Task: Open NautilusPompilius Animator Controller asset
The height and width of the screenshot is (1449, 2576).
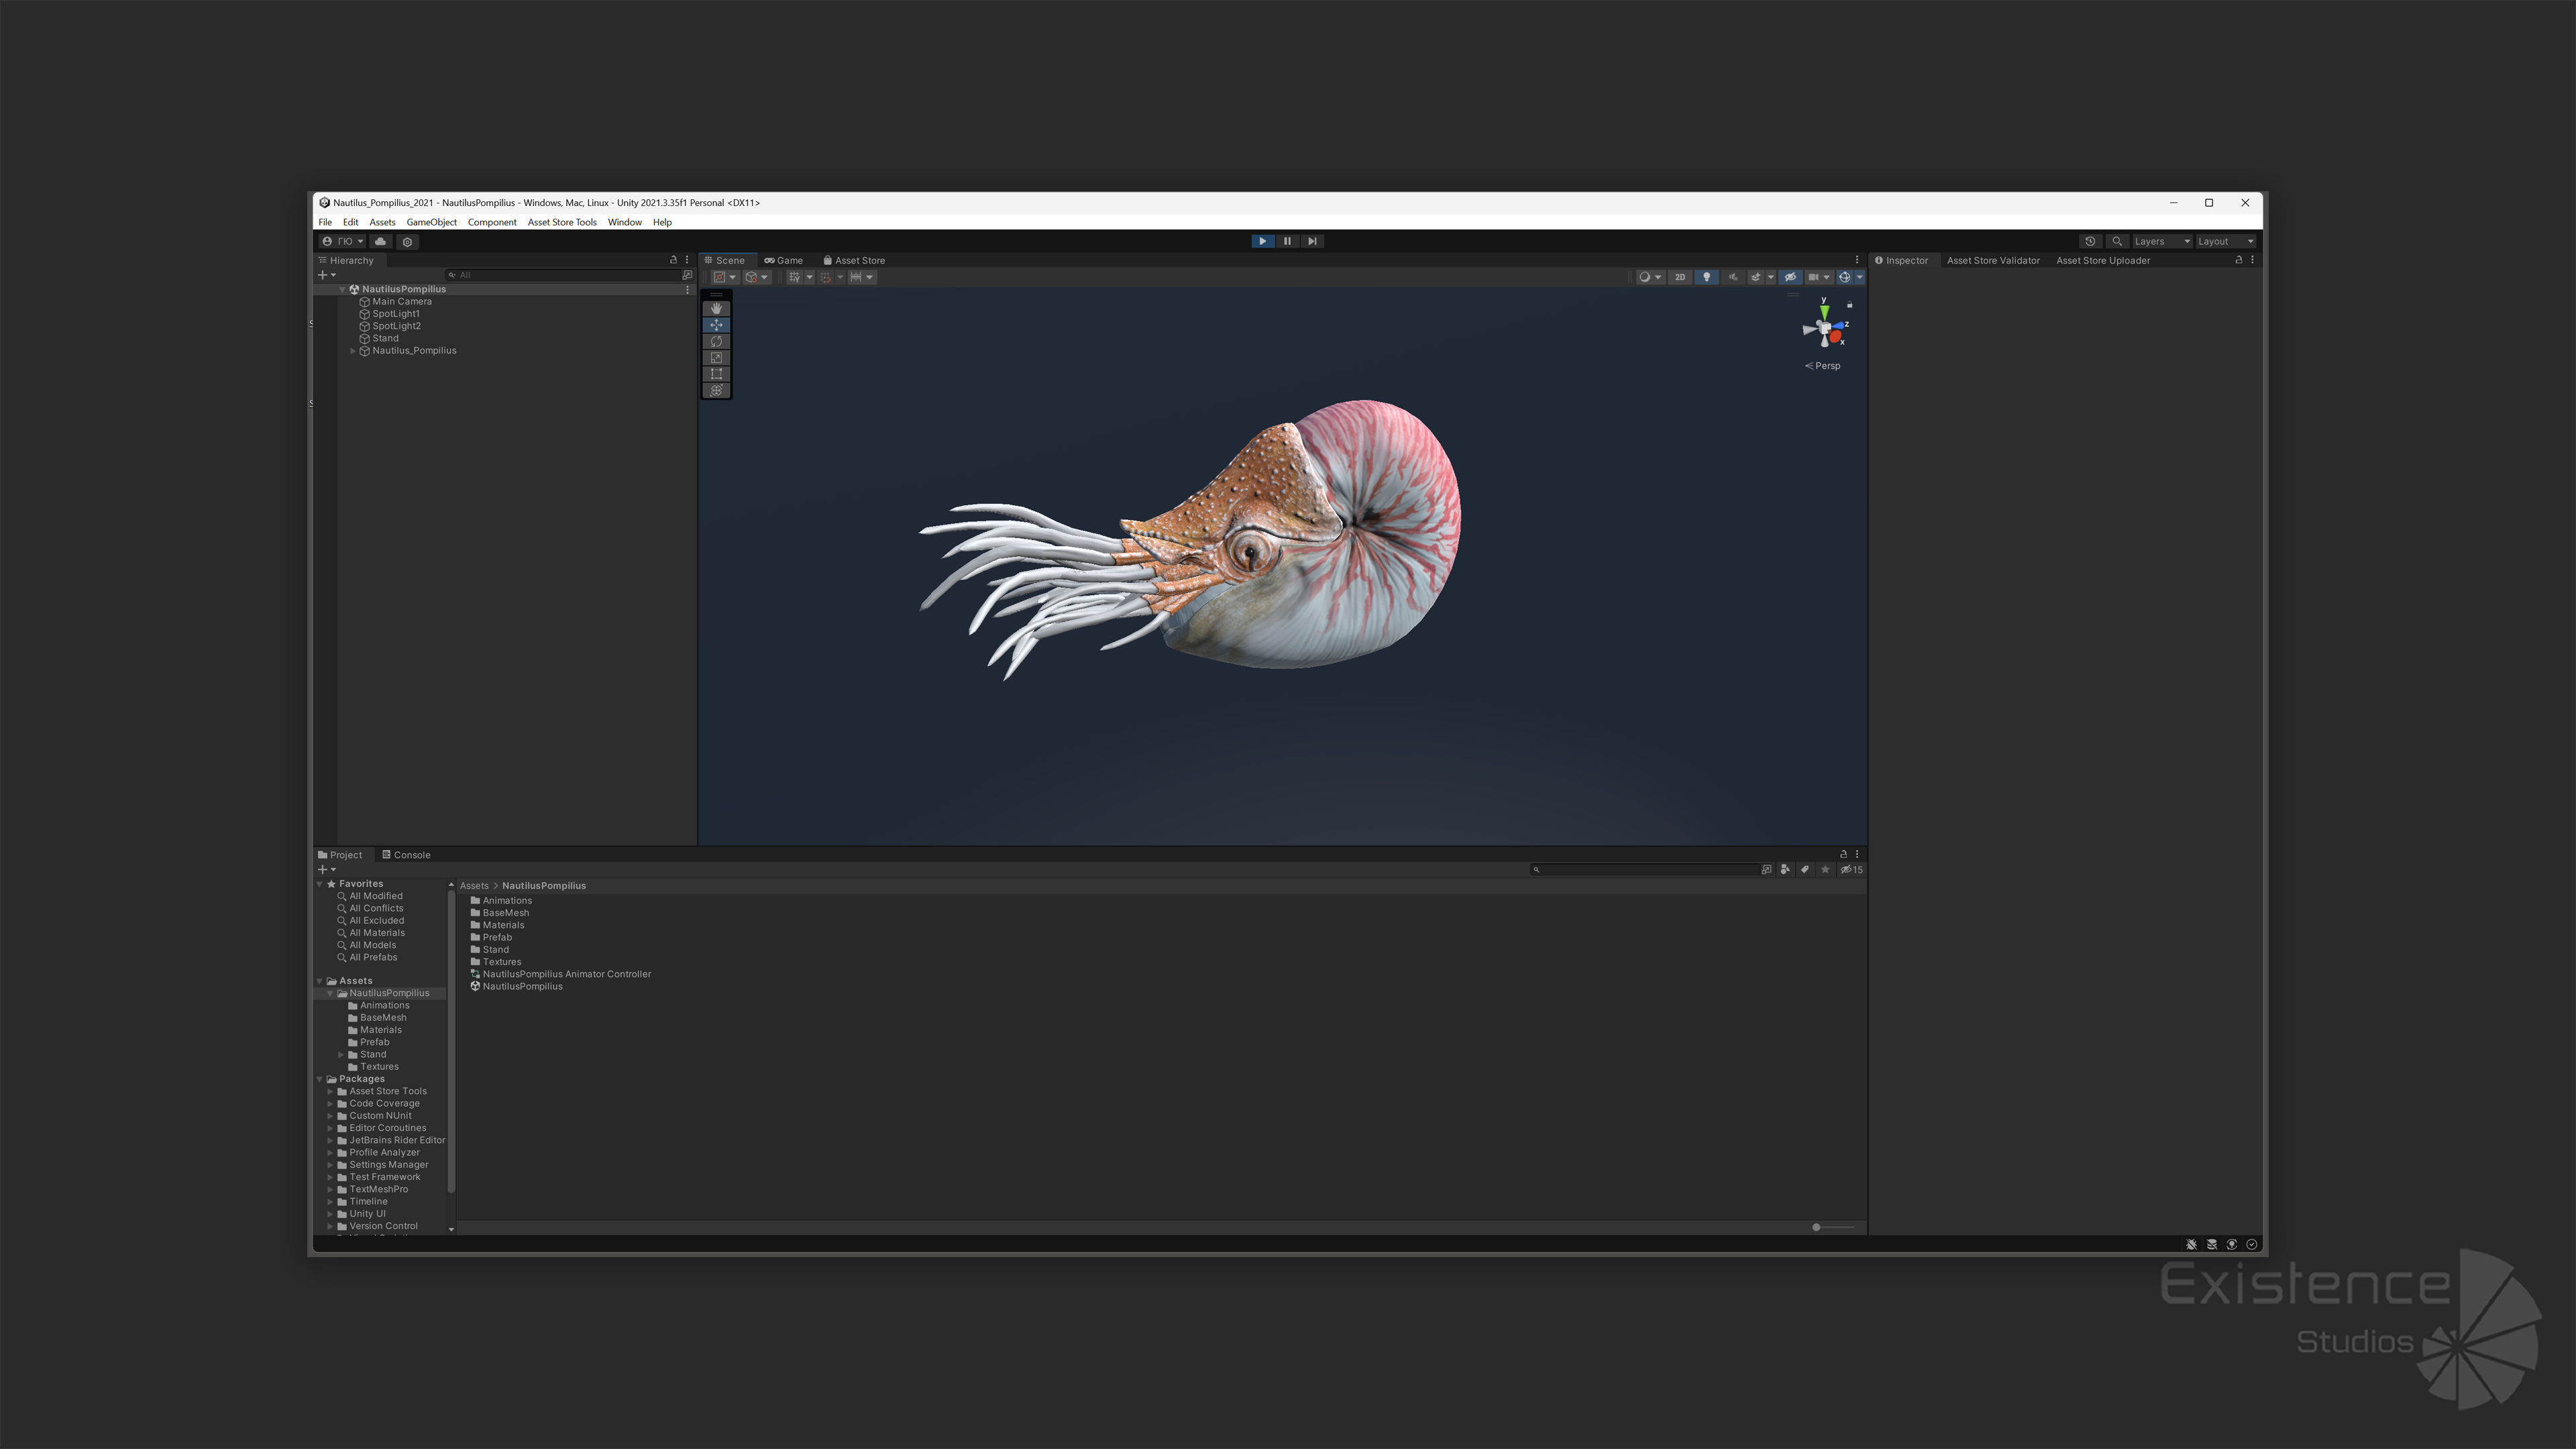Action: pyautogui.click(x=566, y=974)
